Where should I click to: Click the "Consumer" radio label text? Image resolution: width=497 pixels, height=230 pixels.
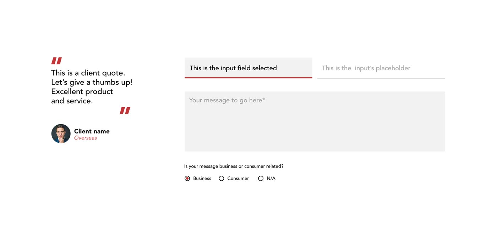[238, 179]
